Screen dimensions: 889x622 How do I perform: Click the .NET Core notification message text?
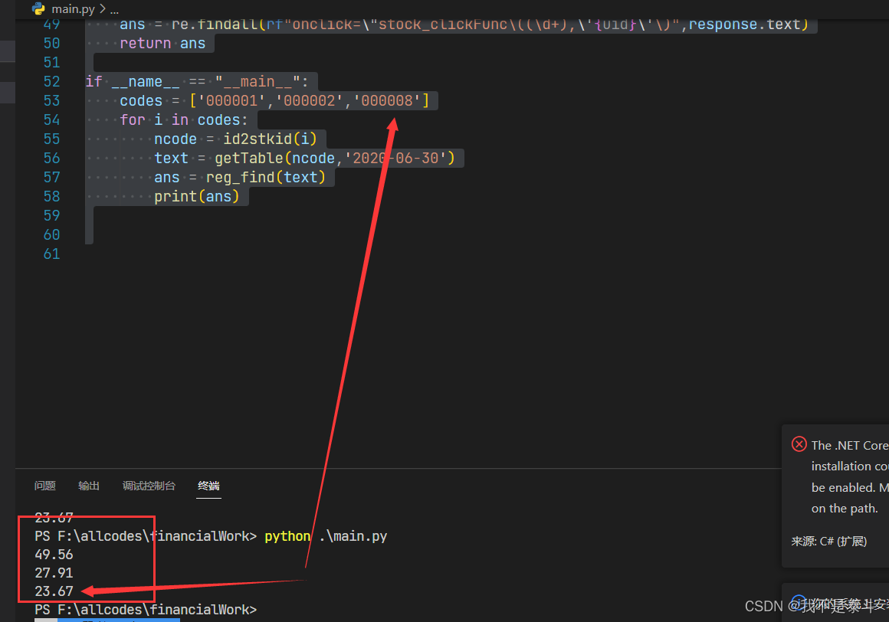tap(850, 476)
